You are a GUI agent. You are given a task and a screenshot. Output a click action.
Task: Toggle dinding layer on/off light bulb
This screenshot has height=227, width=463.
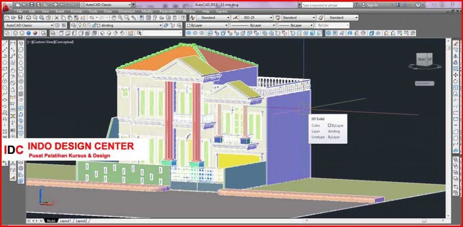click(80, 26)
